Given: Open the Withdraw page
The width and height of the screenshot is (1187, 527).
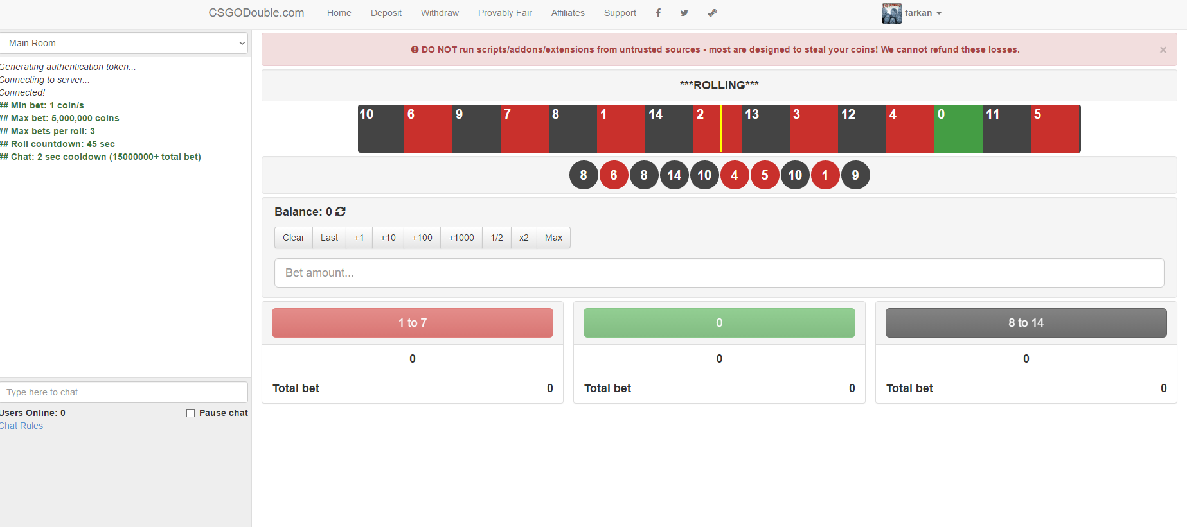Looking at the screenshot, I should 440,13.
